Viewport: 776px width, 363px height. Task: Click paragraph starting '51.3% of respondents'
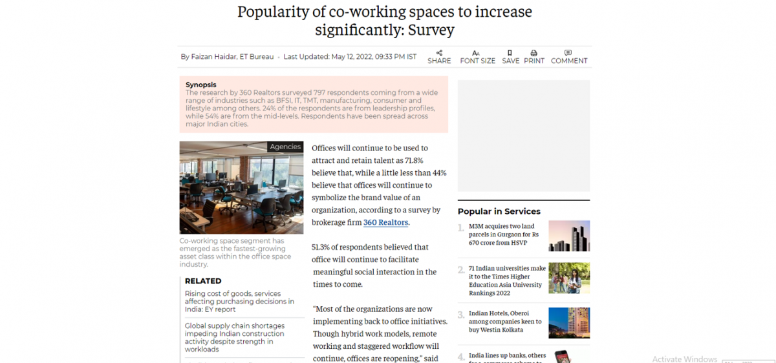coord(374,265)
